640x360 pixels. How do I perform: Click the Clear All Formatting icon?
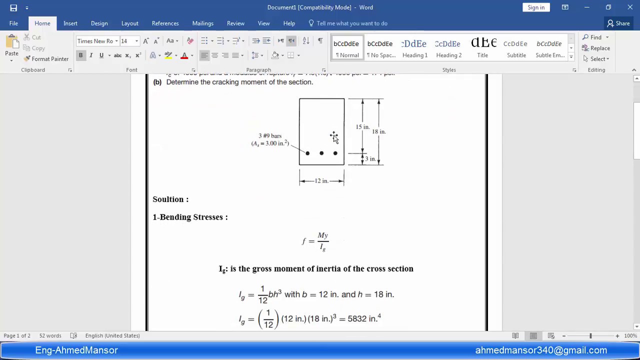tap(190, 41)
